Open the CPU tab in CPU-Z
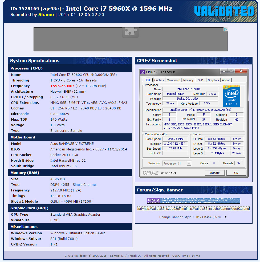 tap(147, 80)
